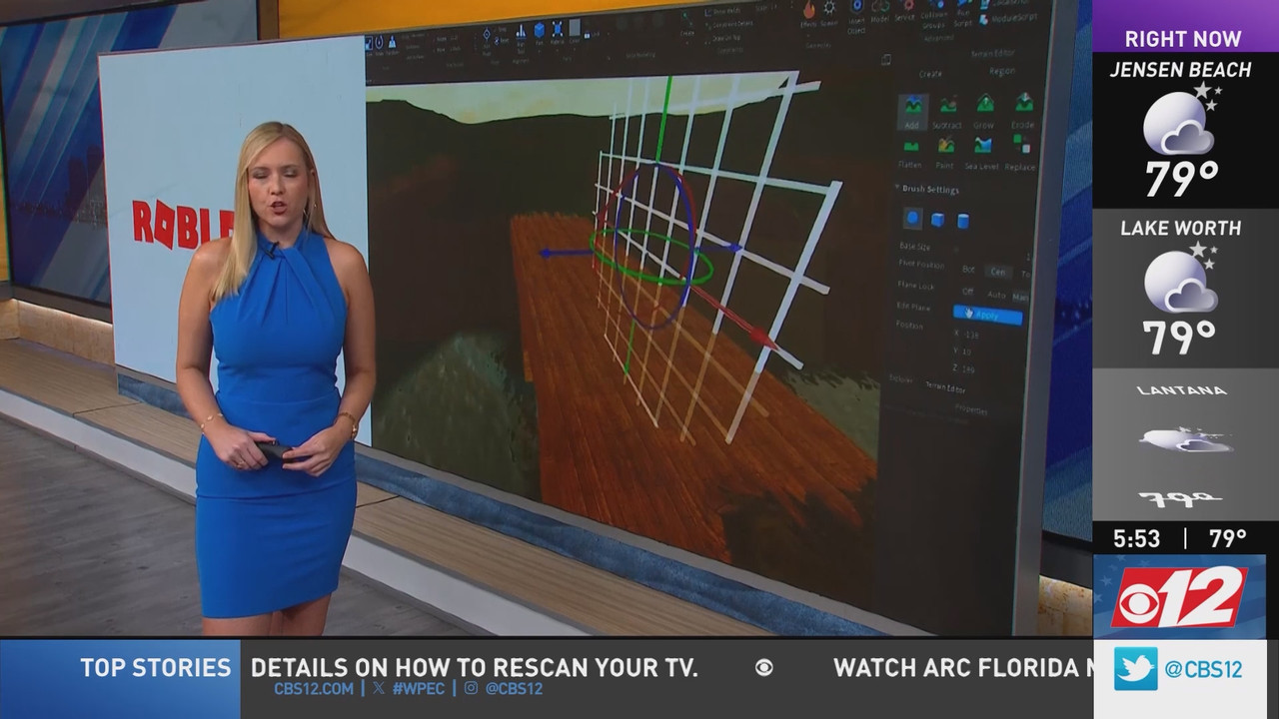The height and width of the screenshot is (719, 1279).
Task: Click the 5:53 time display
Action: [1137, 538]
